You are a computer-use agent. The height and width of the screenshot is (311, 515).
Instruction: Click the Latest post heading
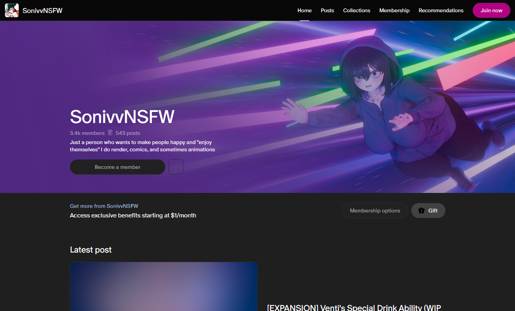[91, 250]
